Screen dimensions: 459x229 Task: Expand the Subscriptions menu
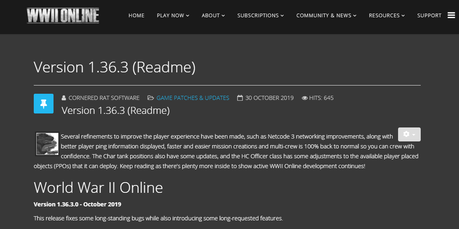[x=261, y=16]
